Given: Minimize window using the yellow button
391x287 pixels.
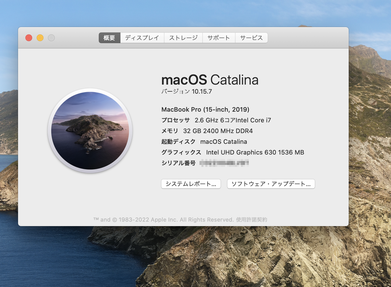Looking at the screenshot, I should pyautogui.click(x=40, y=38).
